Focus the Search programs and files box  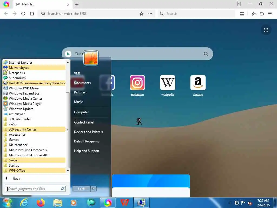point(36,189)
